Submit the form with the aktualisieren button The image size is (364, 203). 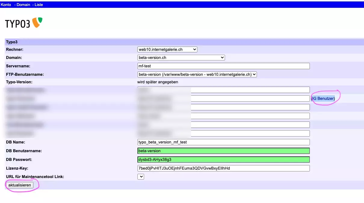coord(20,185)
